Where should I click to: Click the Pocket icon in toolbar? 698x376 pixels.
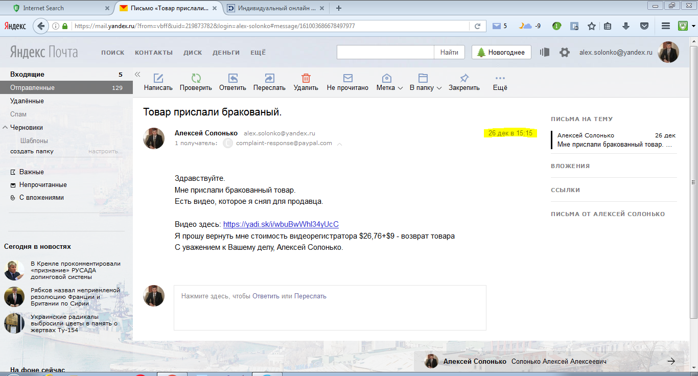point(644,26)
